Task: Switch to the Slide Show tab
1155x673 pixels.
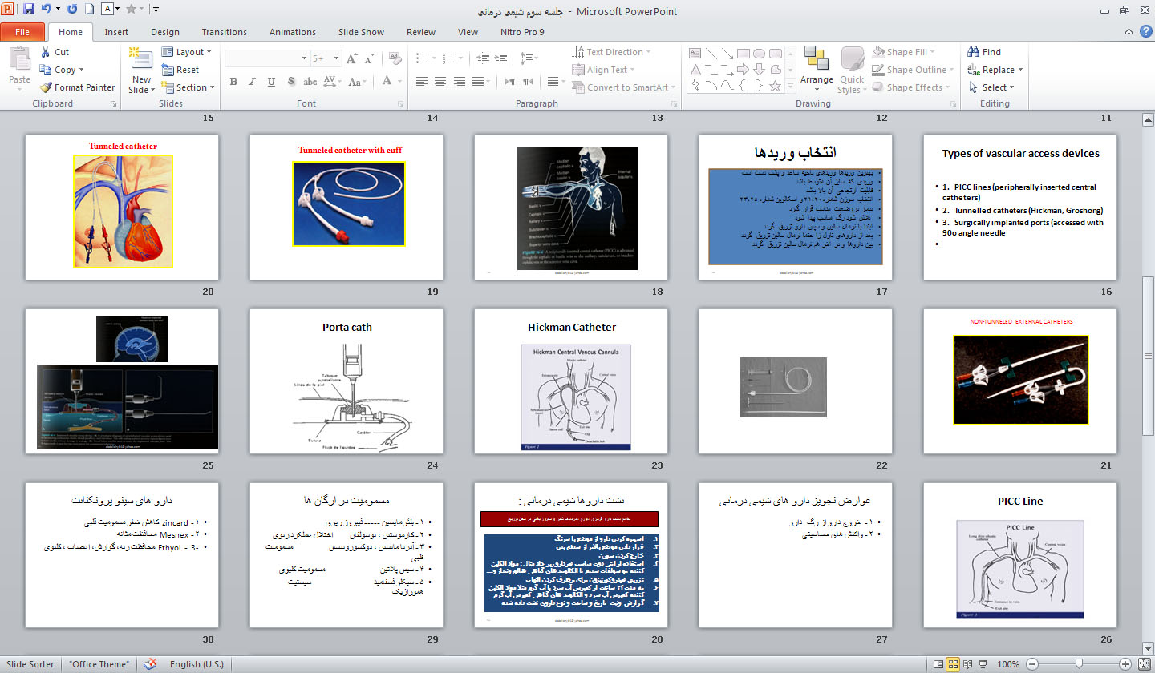Action: 361,32
